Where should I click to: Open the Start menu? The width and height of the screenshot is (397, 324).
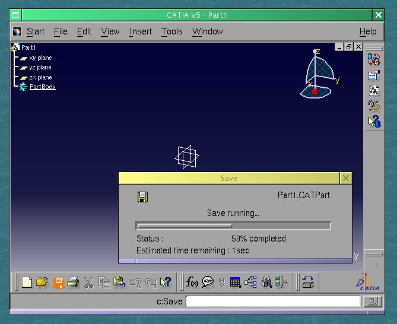click(x=36, y=31)
